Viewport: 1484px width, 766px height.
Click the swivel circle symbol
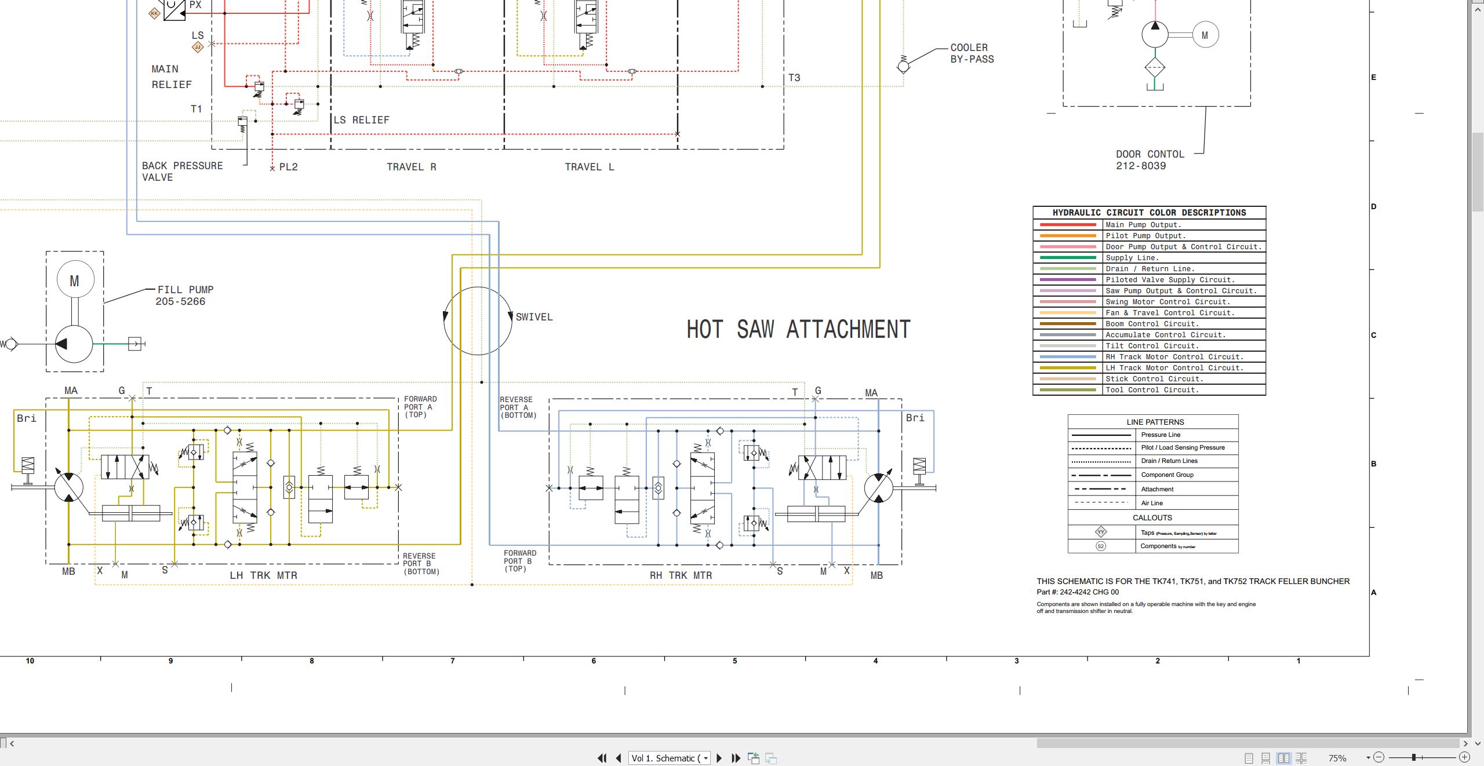tap(478, 321)
